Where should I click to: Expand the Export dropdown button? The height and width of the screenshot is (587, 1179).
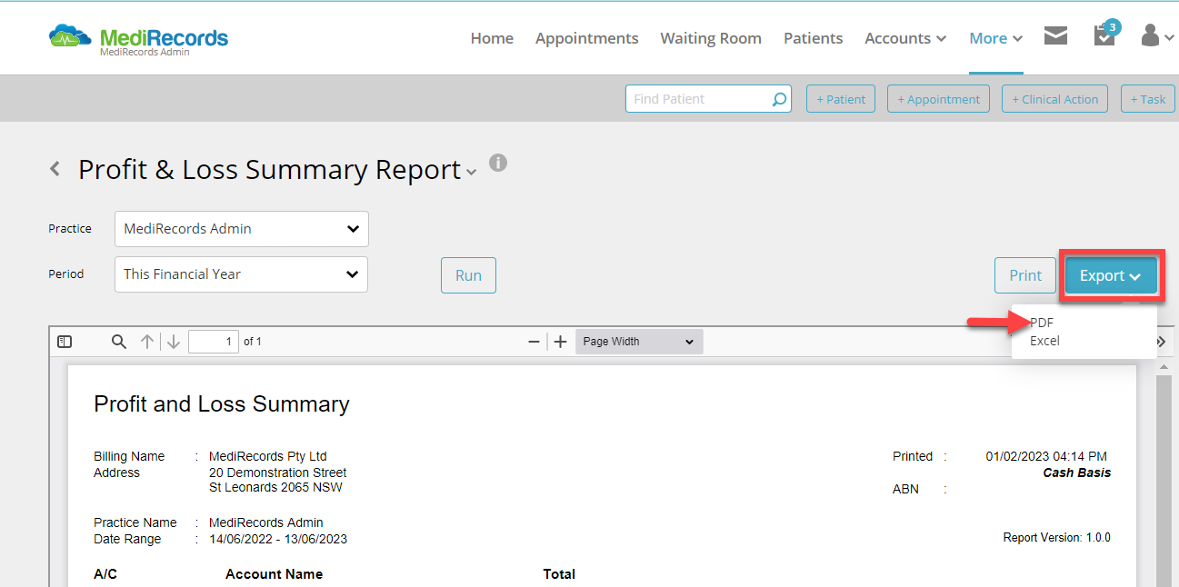tap(1111, 276)
